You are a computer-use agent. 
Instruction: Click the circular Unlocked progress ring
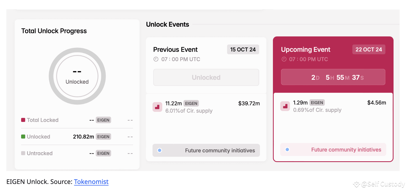[x=77, y=76]
